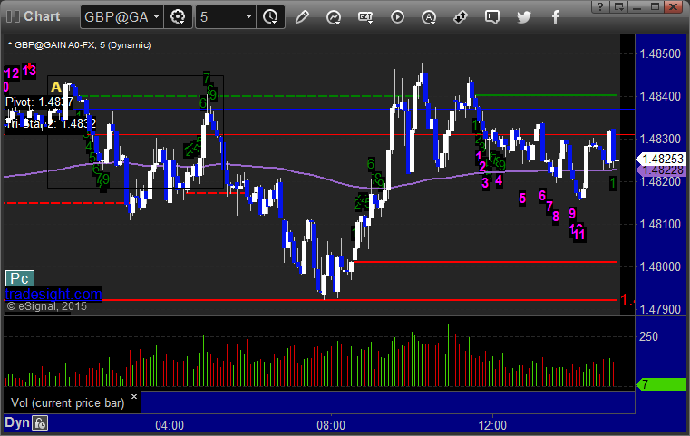Click the 1.48228 moving average price marker
Screen dimensions: 690x436
click(x=662, y=170)
